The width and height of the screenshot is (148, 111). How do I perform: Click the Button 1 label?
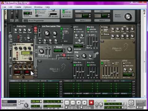click(x=83, y=20)
